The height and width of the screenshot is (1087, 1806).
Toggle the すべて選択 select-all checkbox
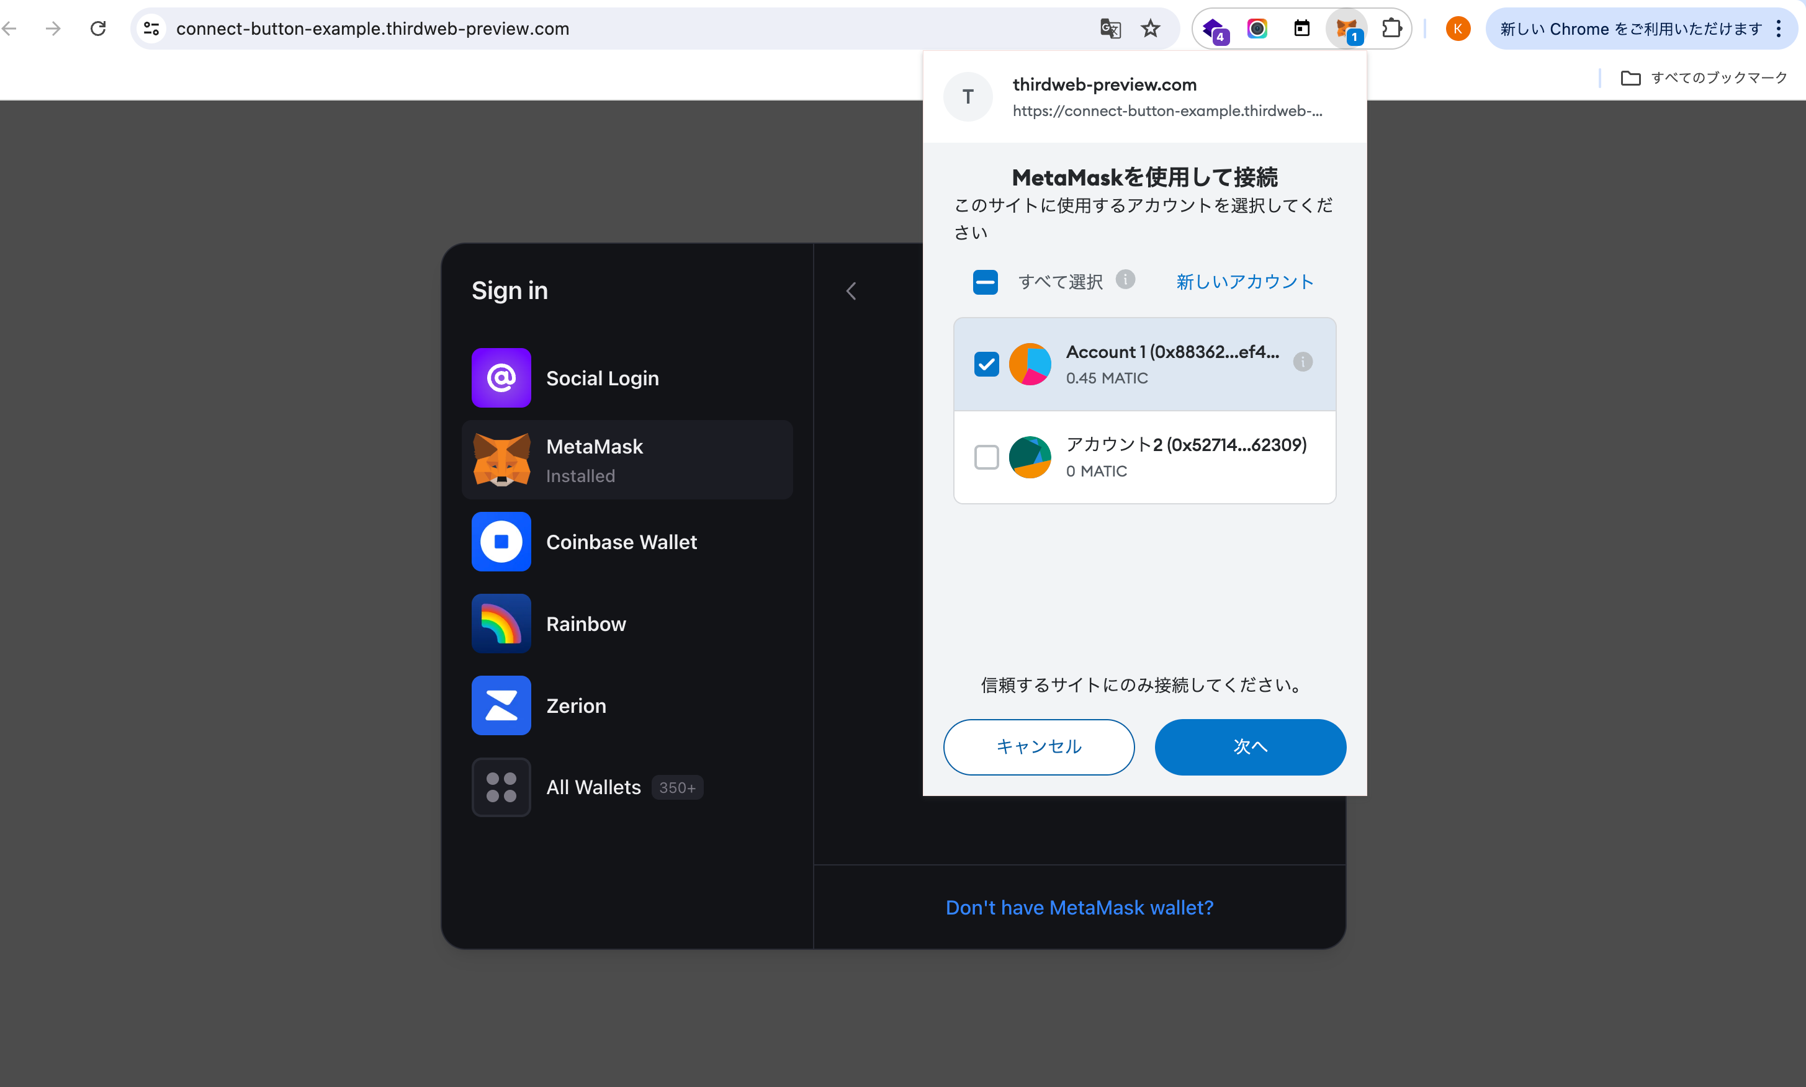point(985,282)
